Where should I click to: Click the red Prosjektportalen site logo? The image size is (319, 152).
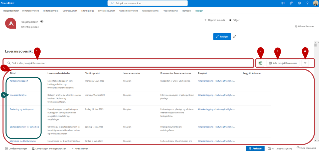pos(11,24)
